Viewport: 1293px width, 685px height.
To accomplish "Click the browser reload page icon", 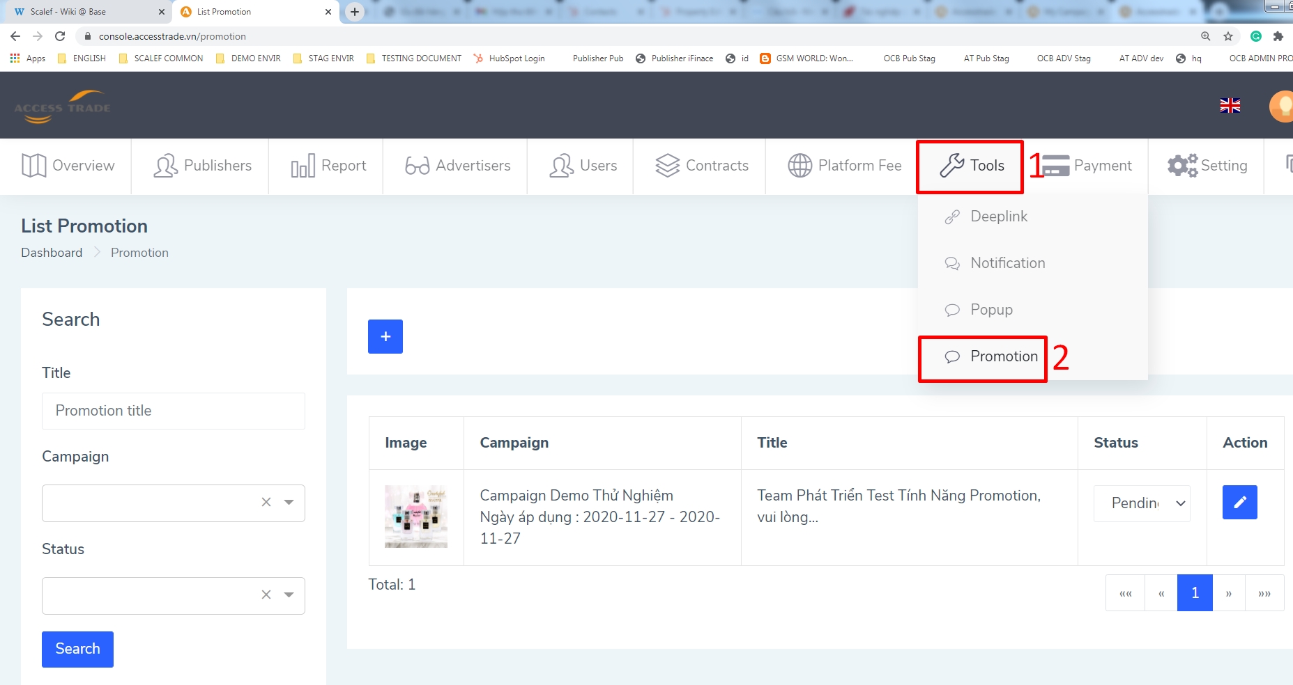I will click(61, 36).
